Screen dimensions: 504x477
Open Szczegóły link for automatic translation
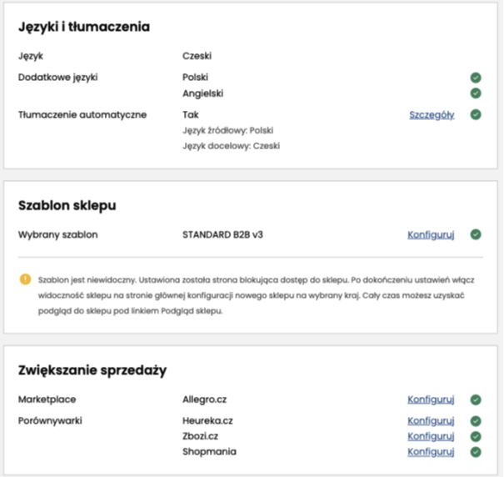point(432,115)
